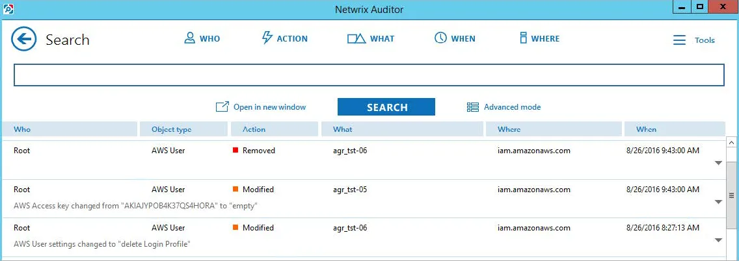The height and width of the screenshot is (261, 739).
Task: Open the Tools hamburger menu
Action: (679, 40)
